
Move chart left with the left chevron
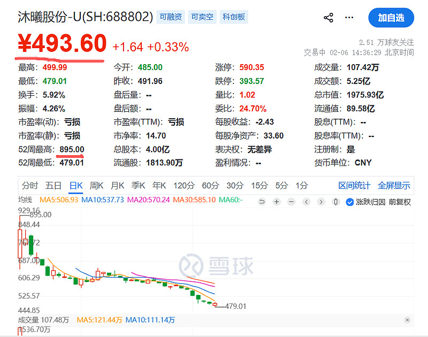point(306,202)
